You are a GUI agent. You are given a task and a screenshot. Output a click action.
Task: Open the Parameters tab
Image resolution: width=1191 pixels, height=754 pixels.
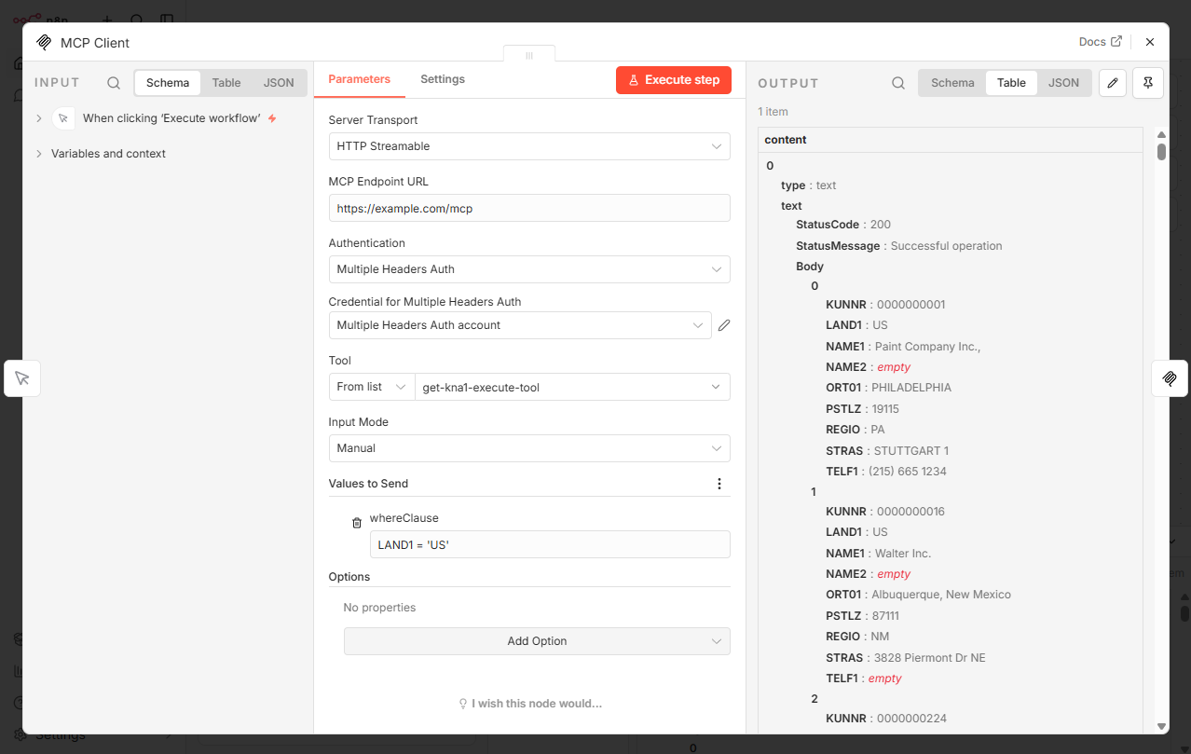pyautogui.click(x=360, y=79)
